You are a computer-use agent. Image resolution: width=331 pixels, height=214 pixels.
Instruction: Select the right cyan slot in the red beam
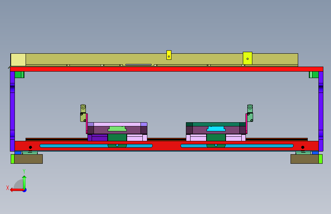tap(237, 146)
